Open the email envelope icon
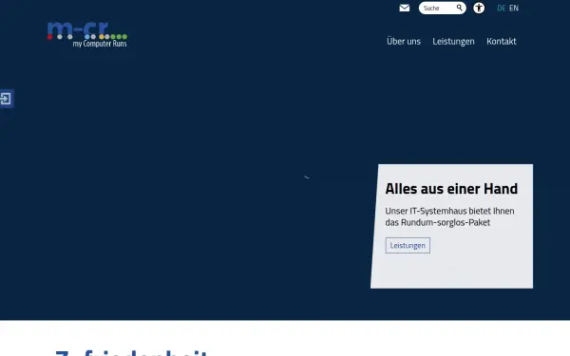The image size is (570, 356). [405, 8]
